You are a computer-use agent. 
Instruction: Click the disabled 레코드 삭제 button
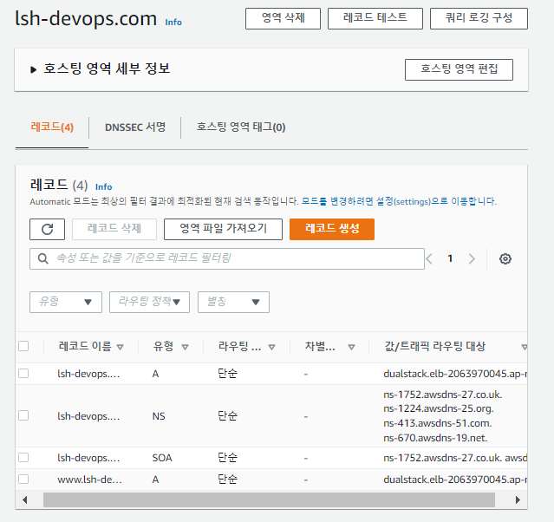114,229
